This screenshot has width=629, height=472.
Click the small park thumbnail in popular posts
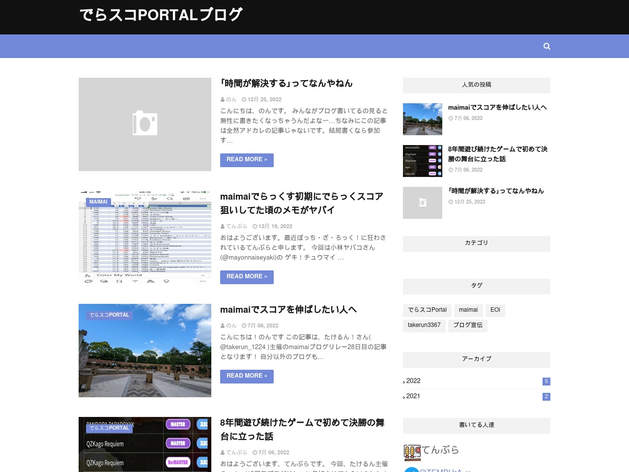(x=423, y=119)
